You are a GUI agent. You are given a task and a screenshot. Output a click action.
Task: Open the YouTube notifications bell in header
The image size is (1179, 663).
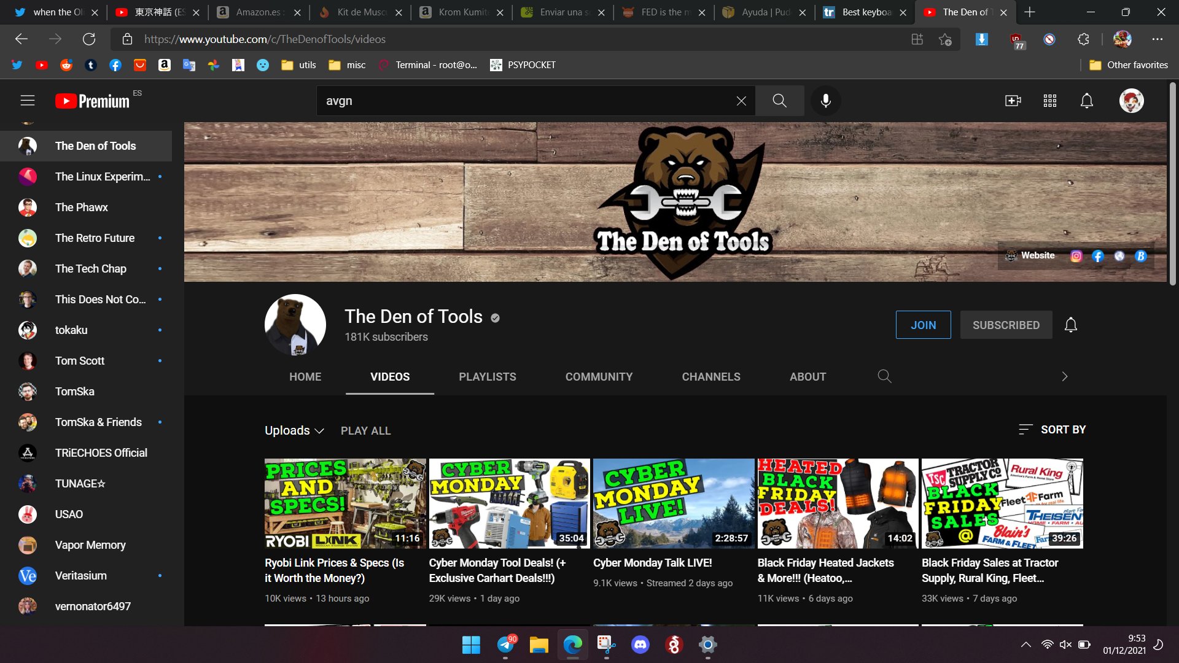1086,101
